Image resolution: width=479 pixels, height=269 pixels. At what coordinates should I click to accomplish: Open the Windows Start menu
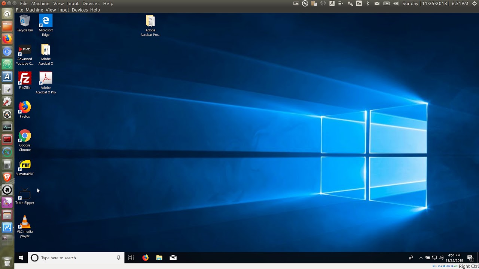click(x=21, y=258)
